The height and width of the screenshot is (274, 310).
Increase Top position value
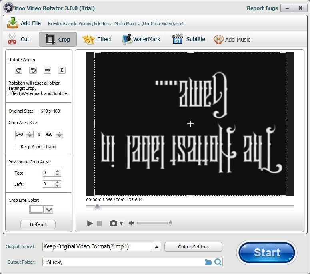(57, 171)
